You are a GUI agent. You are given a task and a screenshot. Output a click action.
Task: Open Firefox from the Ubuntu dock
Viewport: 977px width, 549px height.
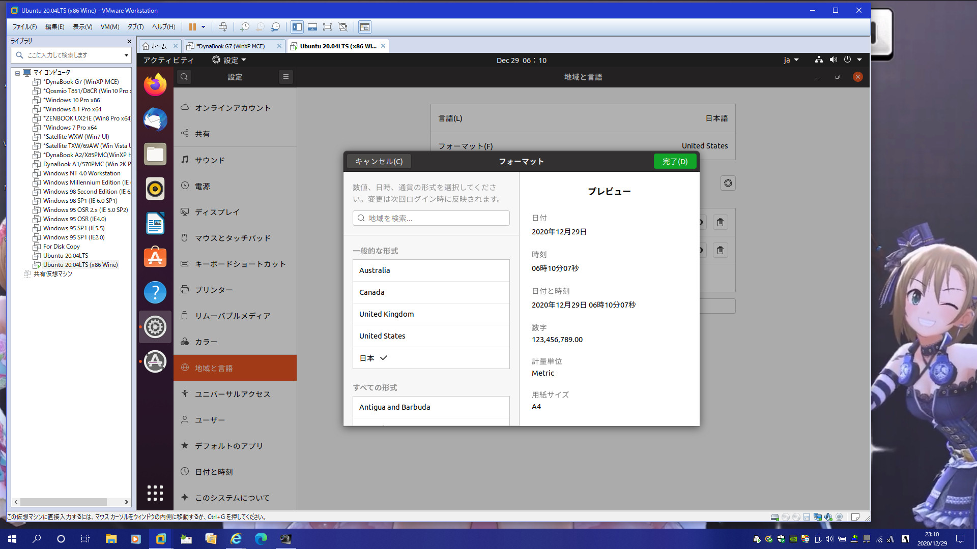[x=155, y=84]
